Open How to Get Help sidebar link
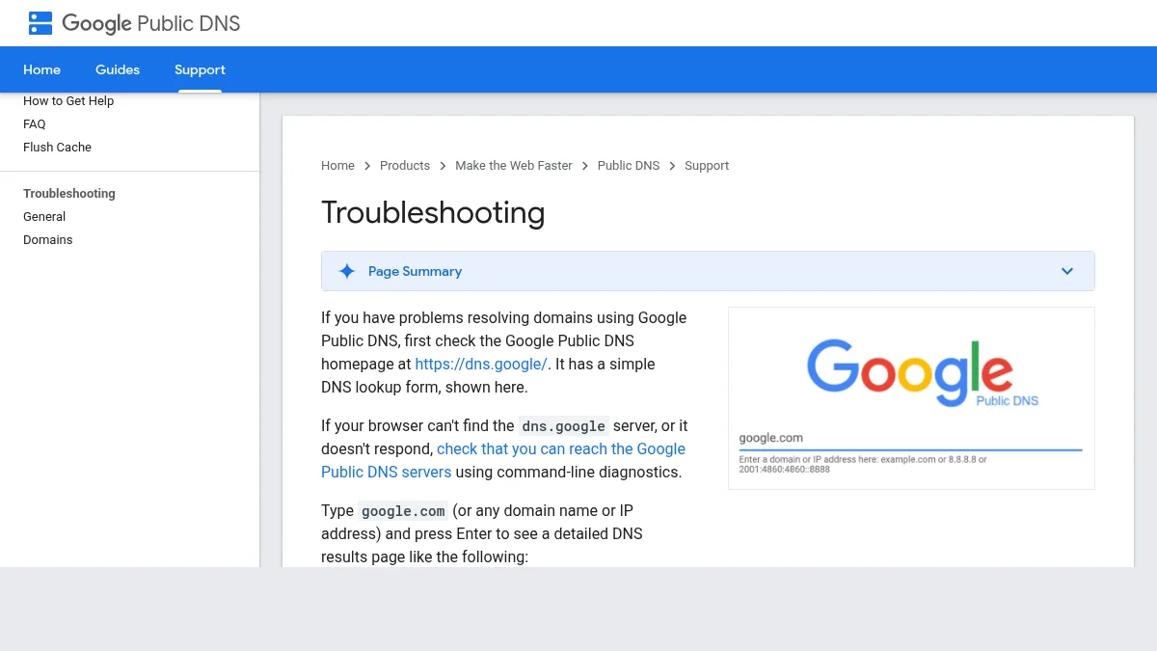The width and height of the screenshot is (1157, 651). coord(68,100)
